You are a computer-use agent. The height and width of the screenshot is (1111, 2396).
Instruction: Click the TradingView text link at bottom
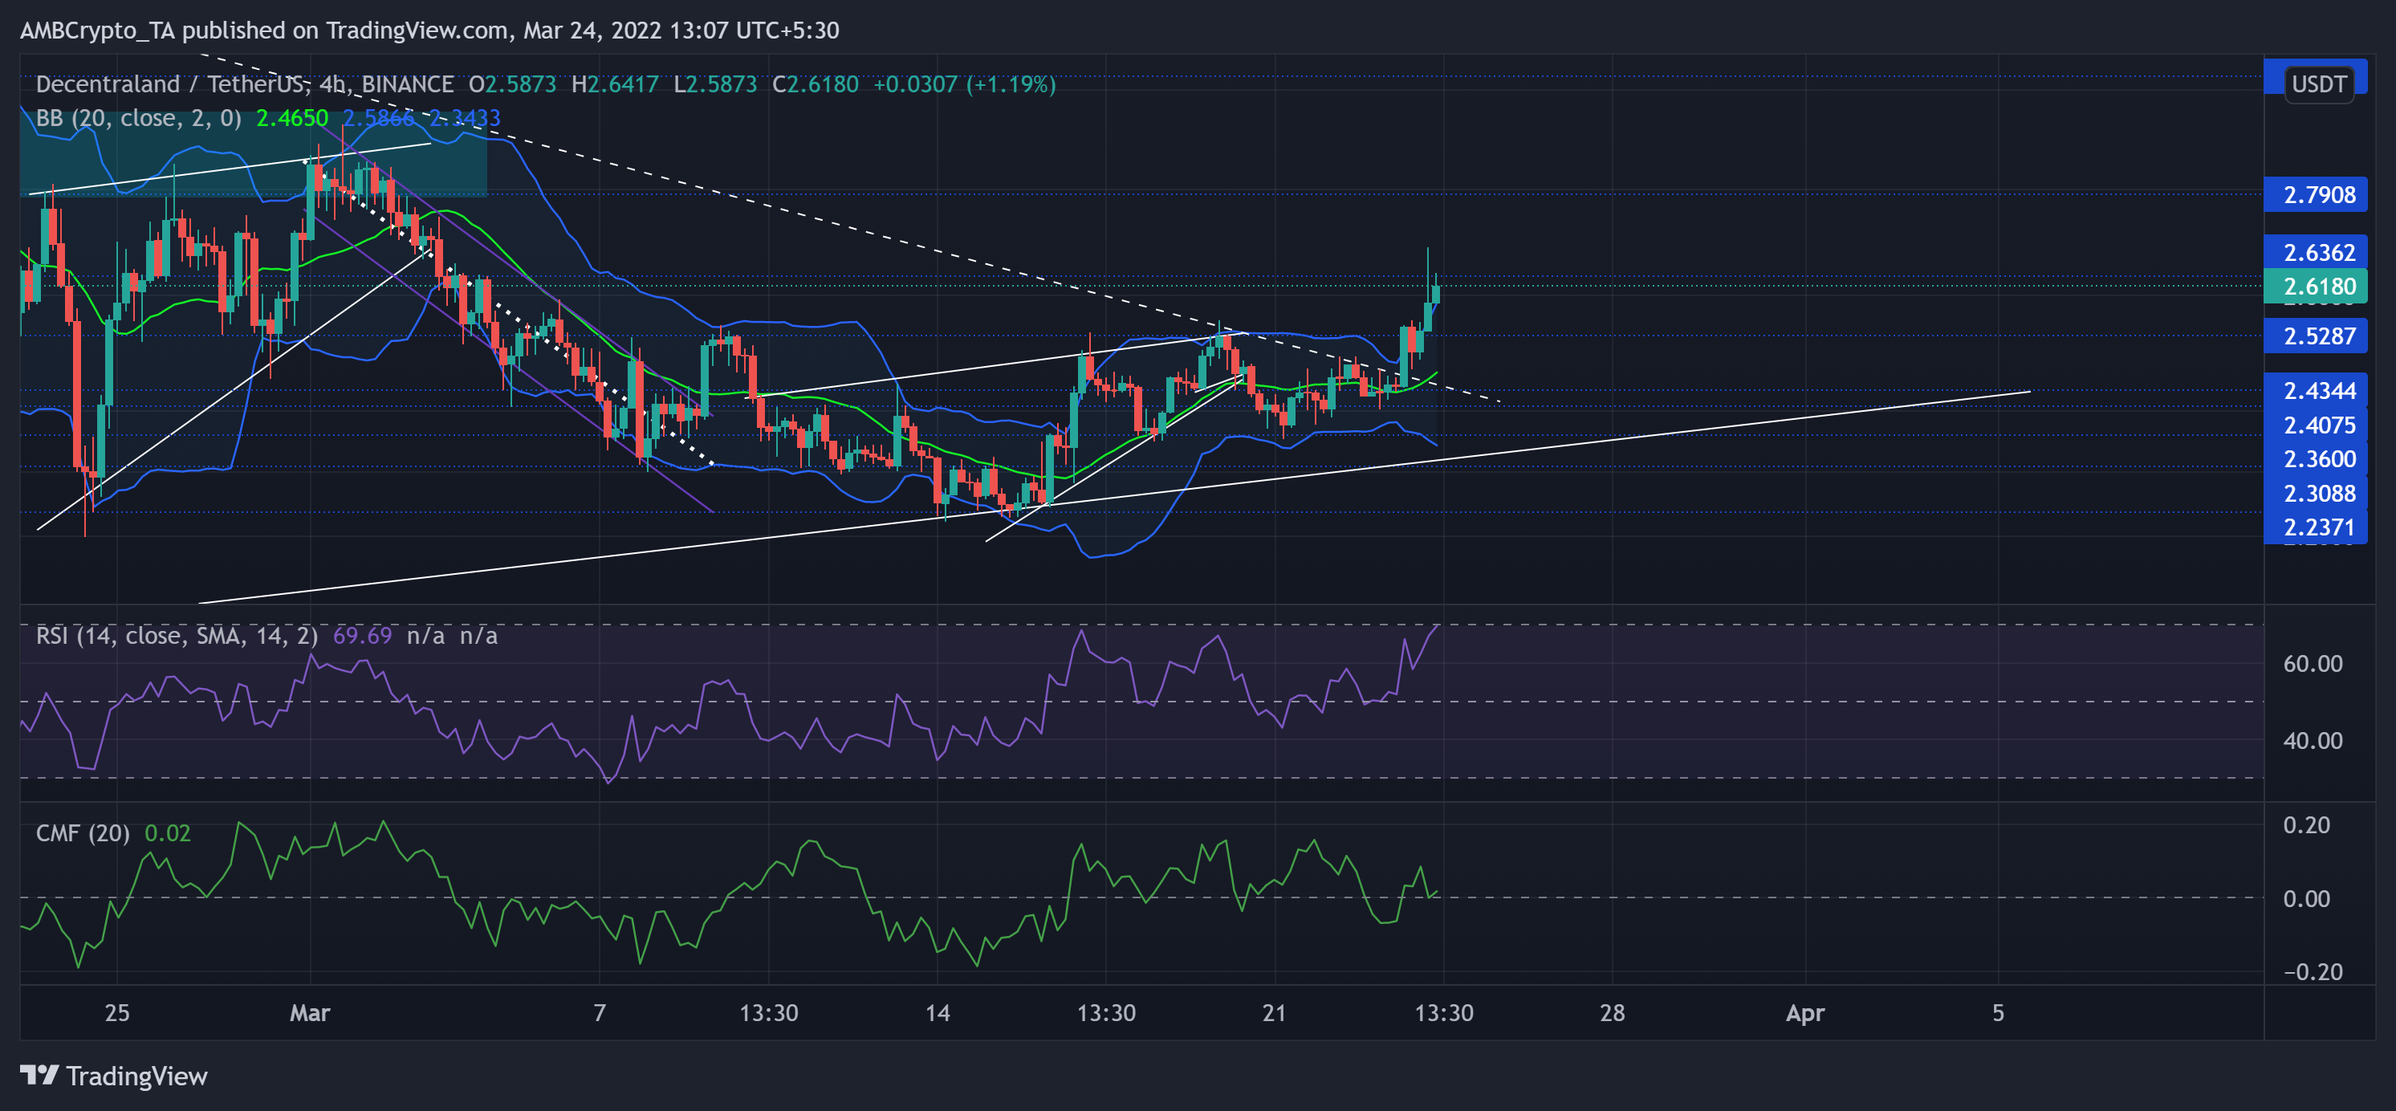136,1076
